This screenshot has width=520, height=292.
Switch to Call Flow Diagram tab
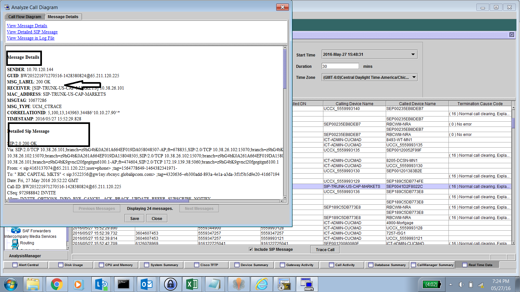point(25,17)
